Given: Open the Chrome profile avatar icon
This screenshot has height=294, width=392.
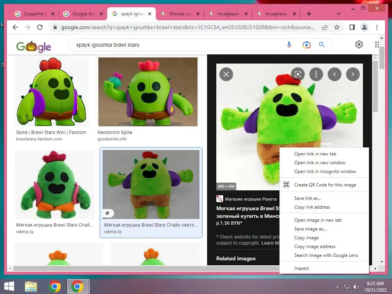Looking at the screenshot, I should click(x=364, y=27).
